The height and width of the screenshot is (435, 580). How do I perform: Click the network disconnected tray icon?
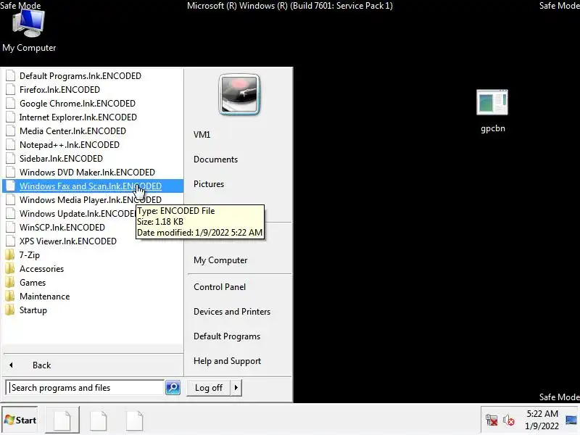(x=492, y=420)
